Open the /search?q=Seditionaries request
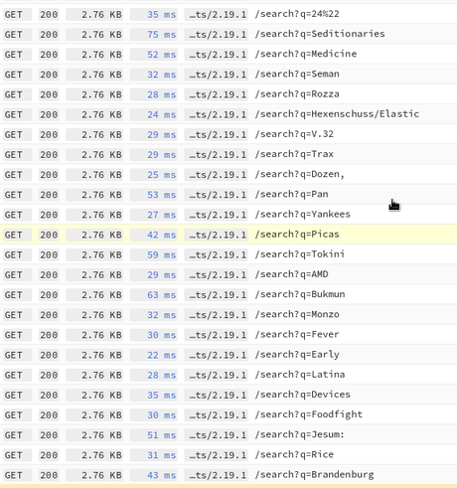 [x=228, y=34]
